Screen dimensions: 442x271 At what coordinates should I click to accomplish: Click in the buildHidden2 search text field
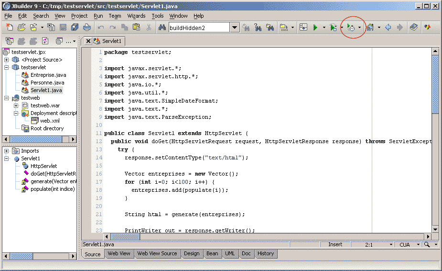[x=198, y=28]
